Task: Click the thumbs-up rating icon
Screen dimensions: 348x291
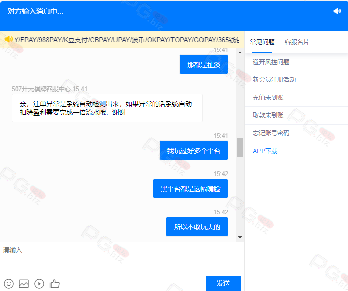Action: [54, 284]
